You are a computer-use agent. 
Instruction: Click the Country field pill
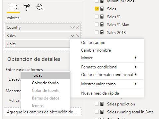pos(43,27)
